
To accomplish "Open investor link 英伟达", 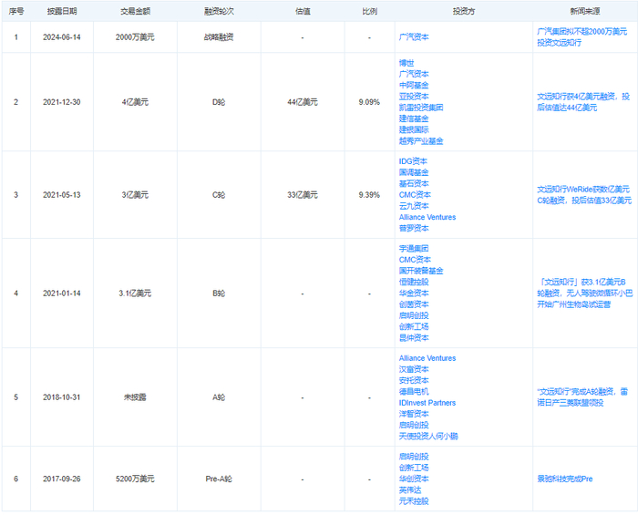I will point(410,490).
